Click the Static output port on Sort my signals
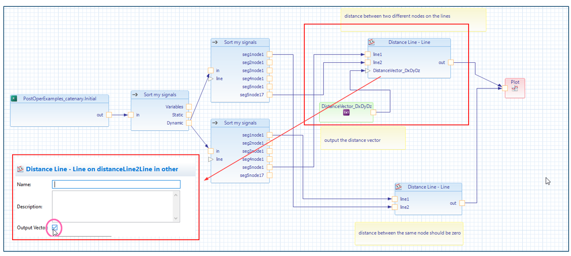Viewport: 571px width, 256px height. (189, 115)
